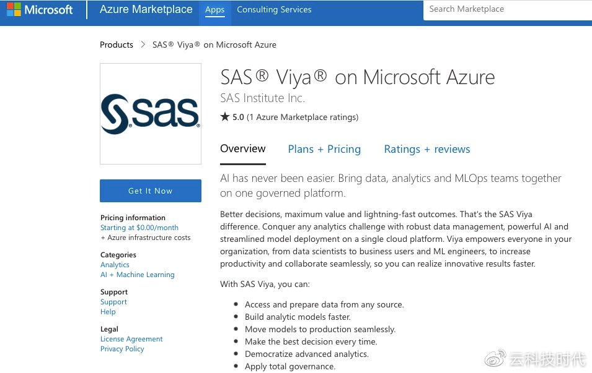
Task: Open AI + Machine Learning category link
Action: (138, 275)
